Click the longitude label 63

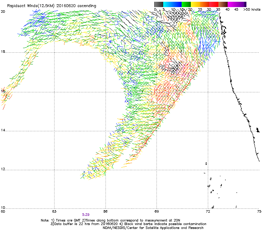pyautogui.click(x=54, y=212)
